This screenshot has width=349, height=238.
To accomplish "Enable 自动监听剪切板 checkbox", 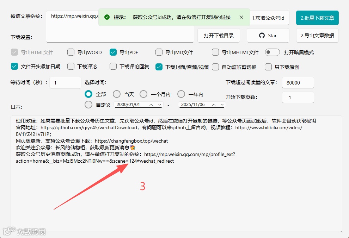I will 215,67.
